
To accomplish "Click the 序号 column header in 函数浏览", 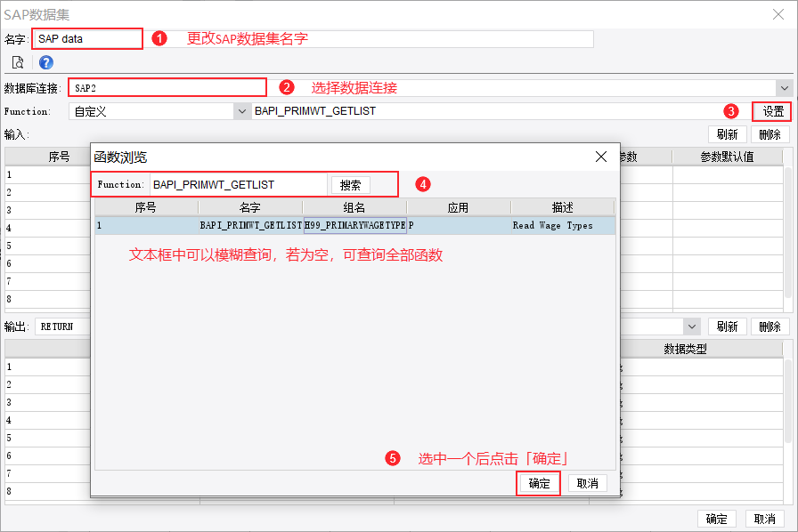I will click(146, 207).
